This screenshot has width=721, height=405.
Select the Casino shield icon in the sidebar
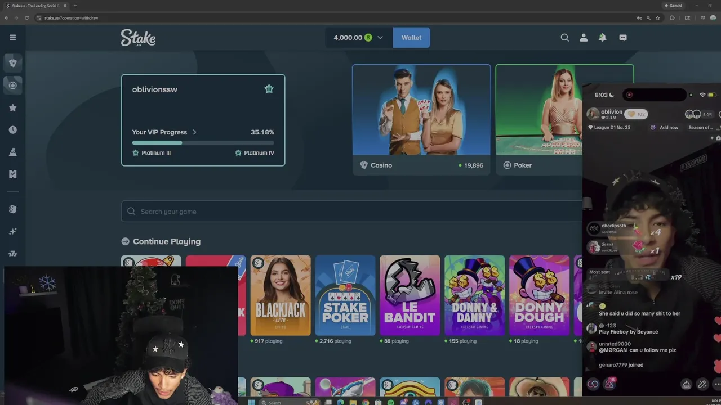pos(12,63)
